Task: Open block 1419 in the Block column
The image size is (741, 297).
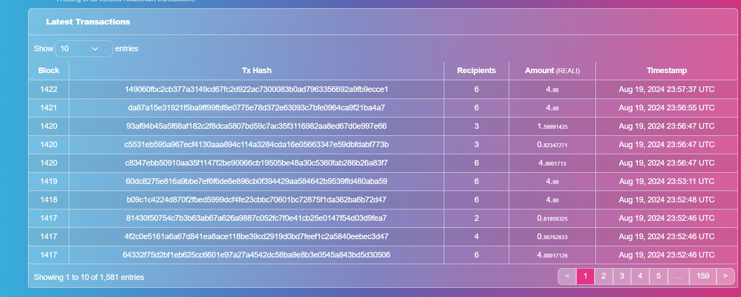Action: (x=49, y=181)
